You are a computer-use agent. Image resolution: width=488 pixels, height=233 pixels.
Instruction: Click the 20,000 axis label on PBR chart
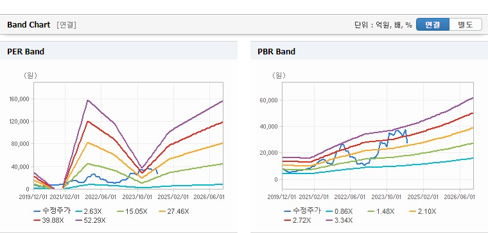268,152
